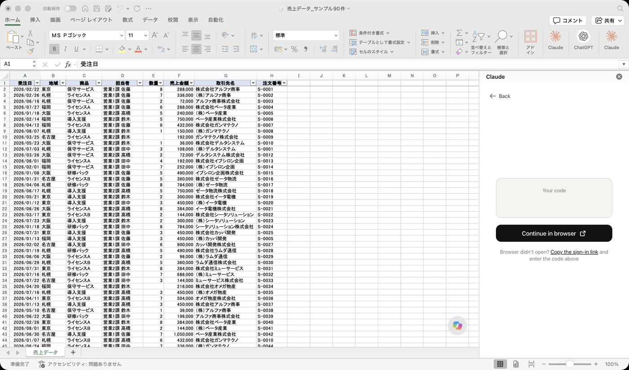Open the fill color swatch button
The height and width of the screenshot is (370, 629).
click(x=122, y=49)
